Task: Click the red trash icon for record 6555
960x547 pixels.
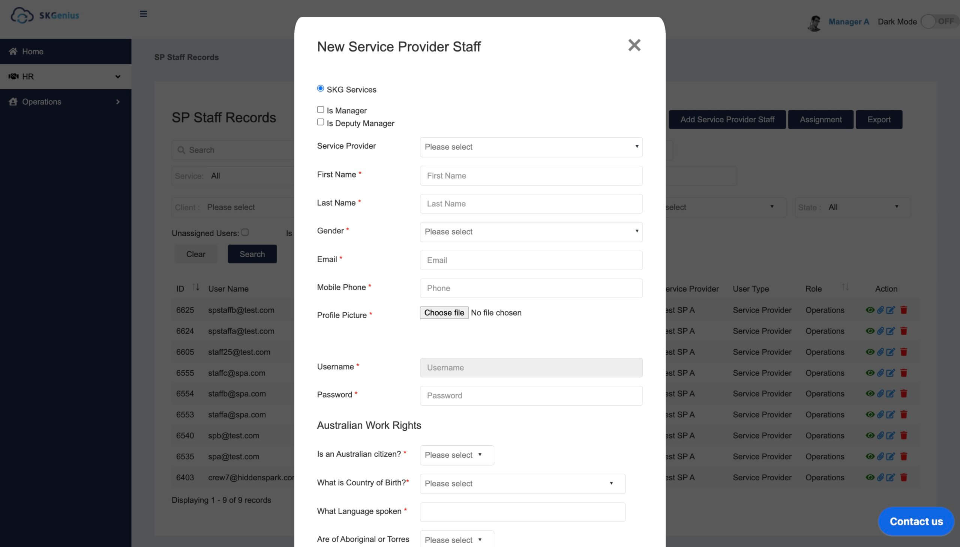Action: pos(904,373)
